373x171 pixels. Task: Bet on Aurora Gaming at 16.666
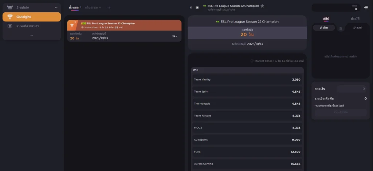click(247, 164)
